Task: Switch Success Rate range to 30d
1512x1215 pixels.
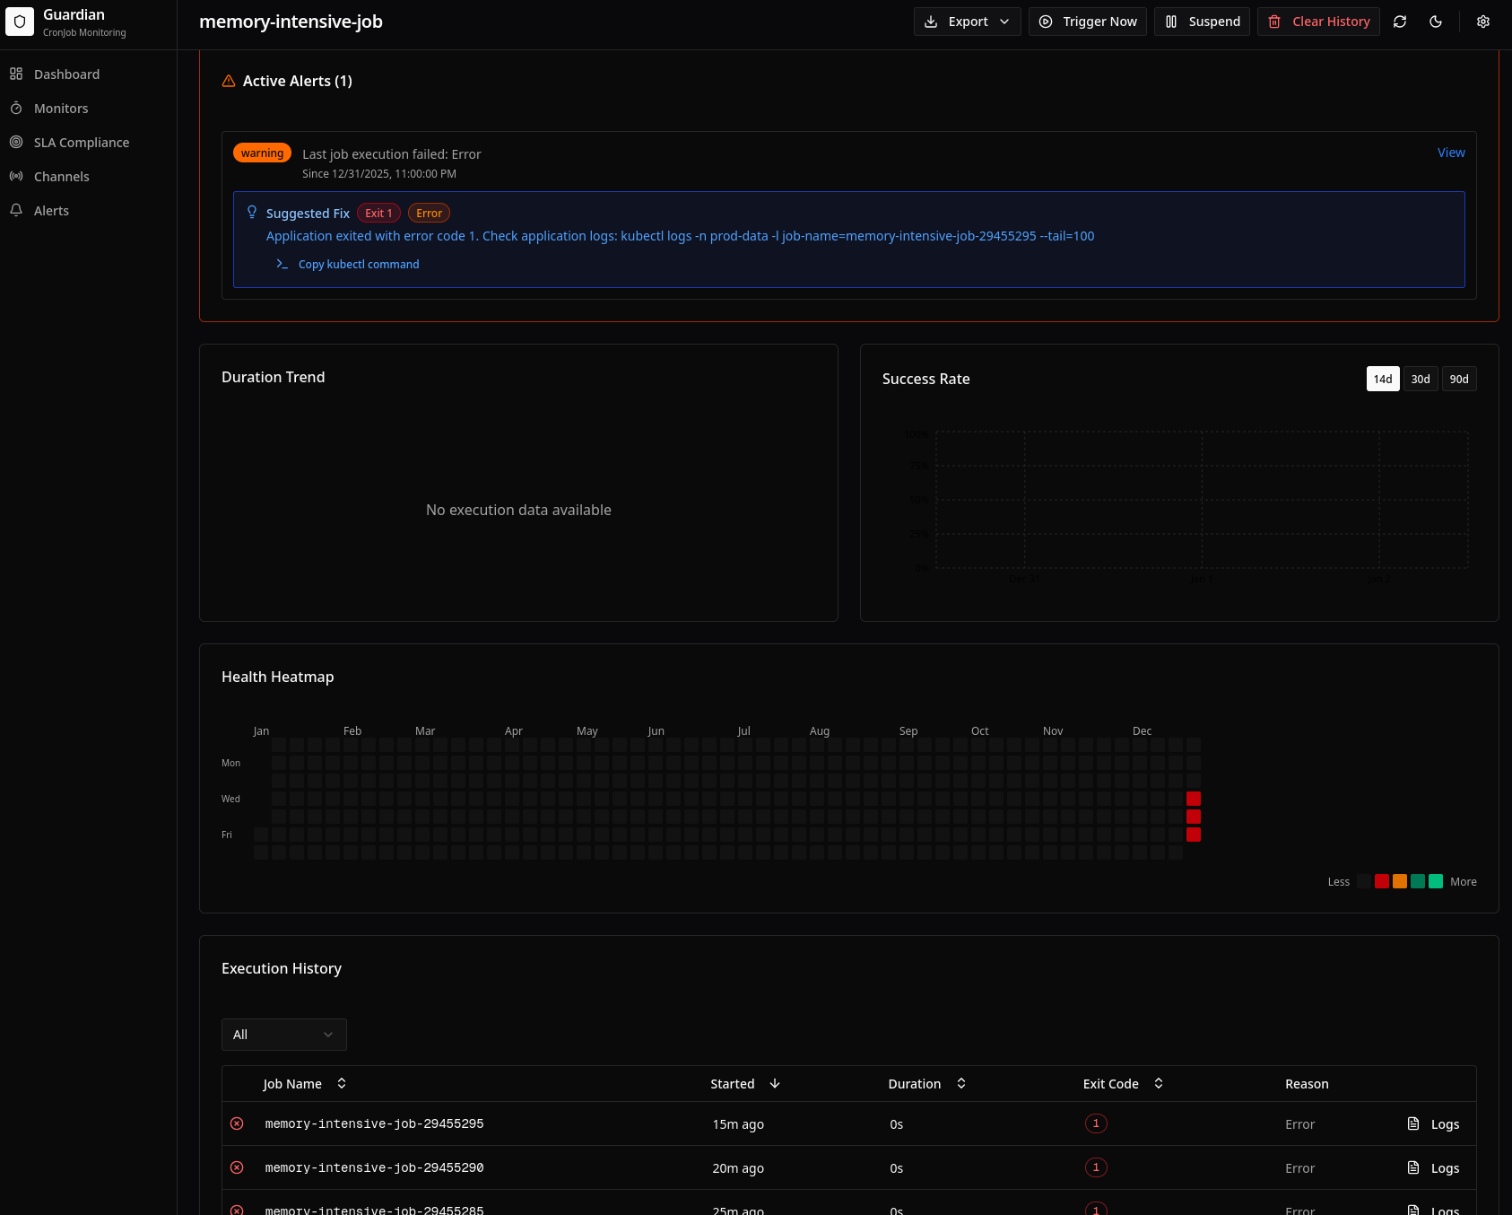Action: tap(1420, 379)
